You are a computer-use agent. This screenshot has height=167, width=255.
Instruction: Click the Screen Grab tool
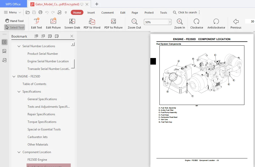coord(72,23)
